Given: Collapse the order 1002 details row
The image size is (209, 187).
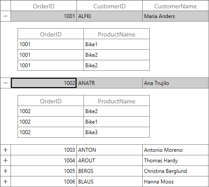Looking at the screenshot, I should click(5, 83).
